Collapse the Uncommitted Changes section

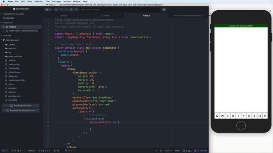pyautogui.click(x=2, y=14)
